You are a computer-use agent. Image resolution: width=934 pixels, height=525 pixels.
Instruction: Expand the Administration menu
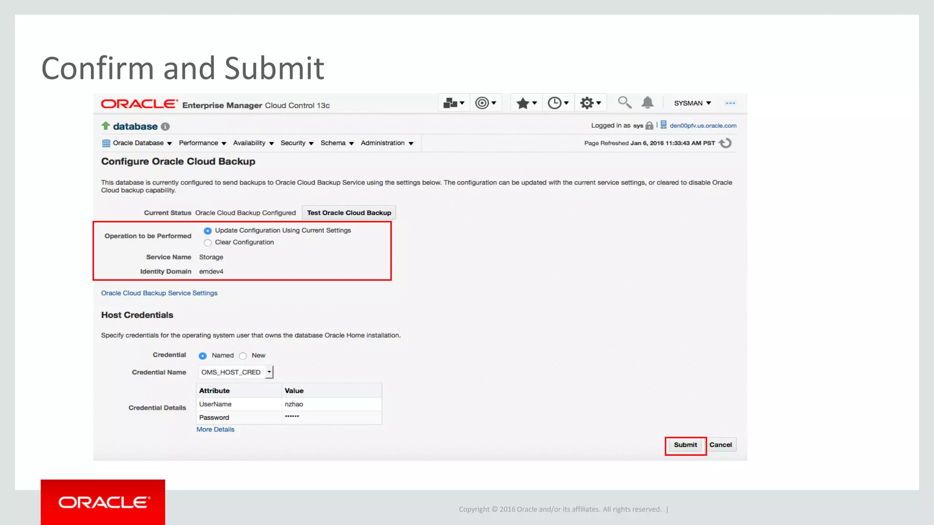[x=387, y=143]
